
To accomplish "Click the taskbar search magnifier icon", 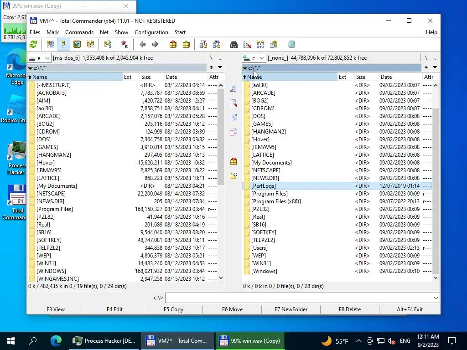I will click(33, 341).
